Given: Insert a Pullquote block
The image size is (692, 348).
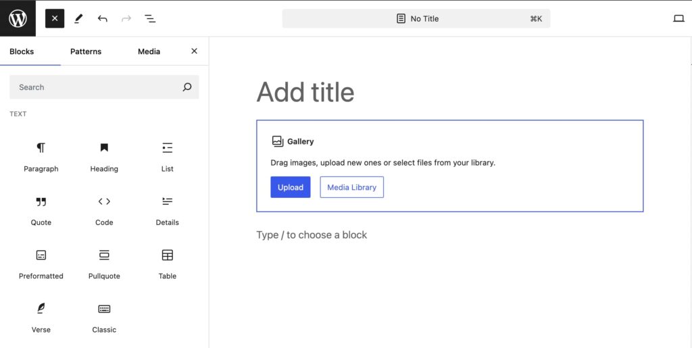Looking at the screenshot, I should click(x=104, y=265).
